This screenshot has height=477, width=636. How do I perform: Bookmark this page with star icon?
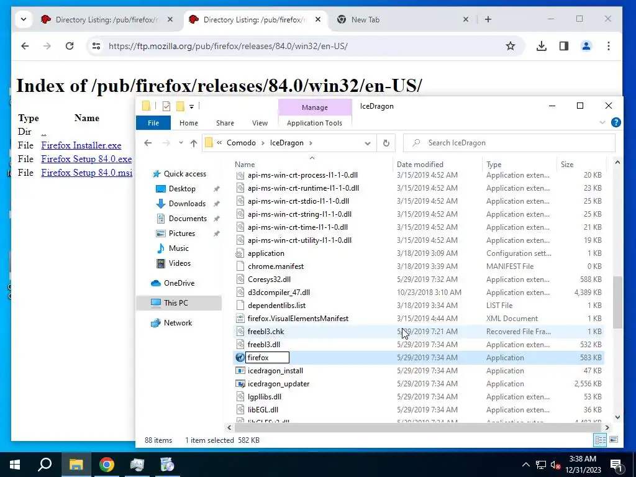(511, 46)
